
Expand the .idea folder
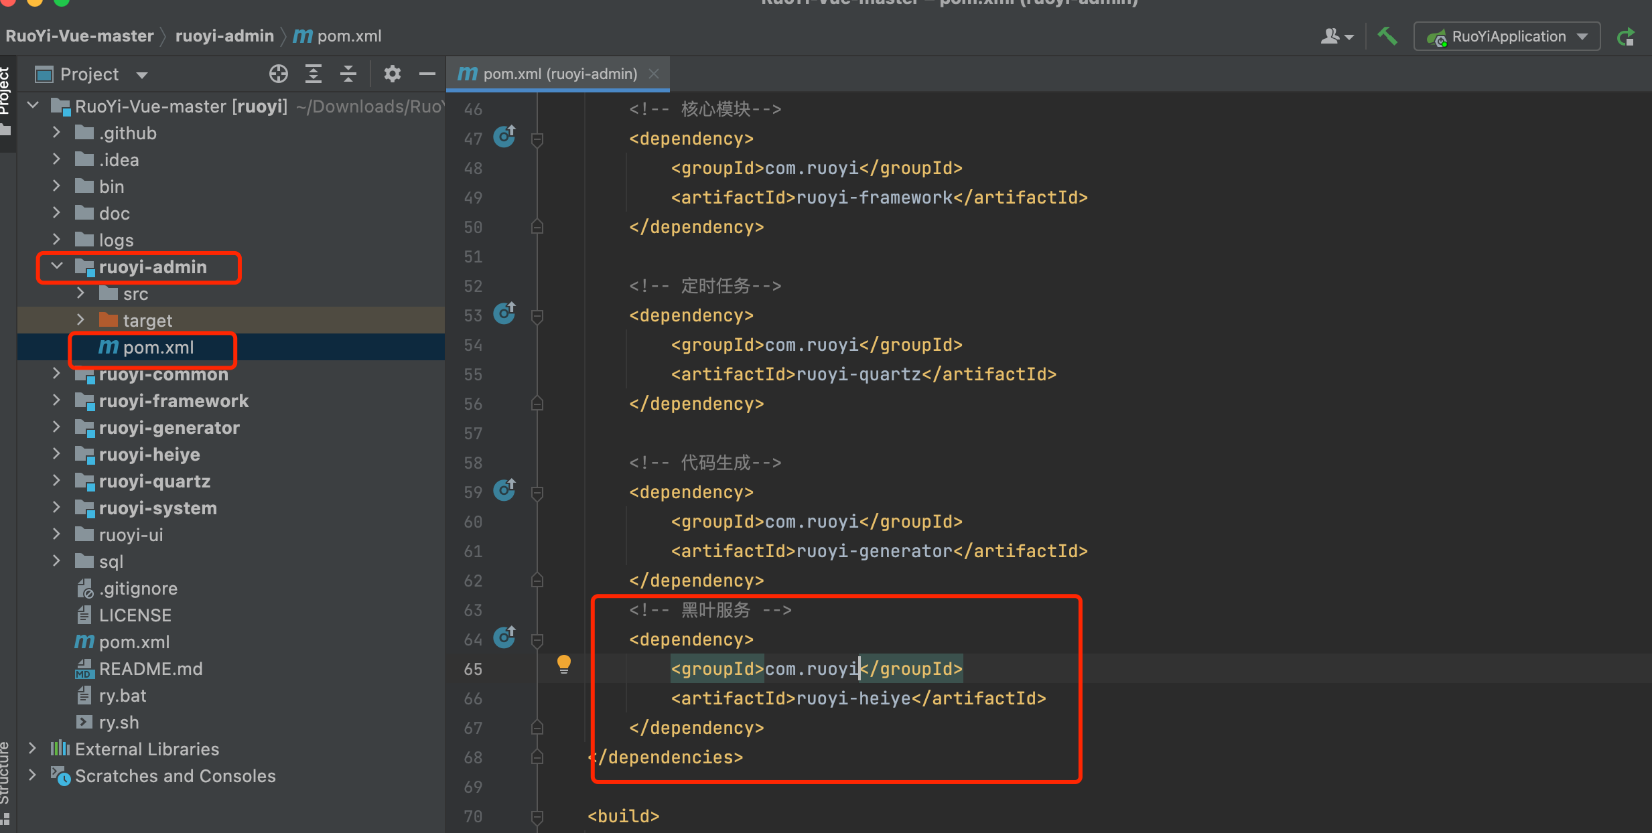[57, 159]
